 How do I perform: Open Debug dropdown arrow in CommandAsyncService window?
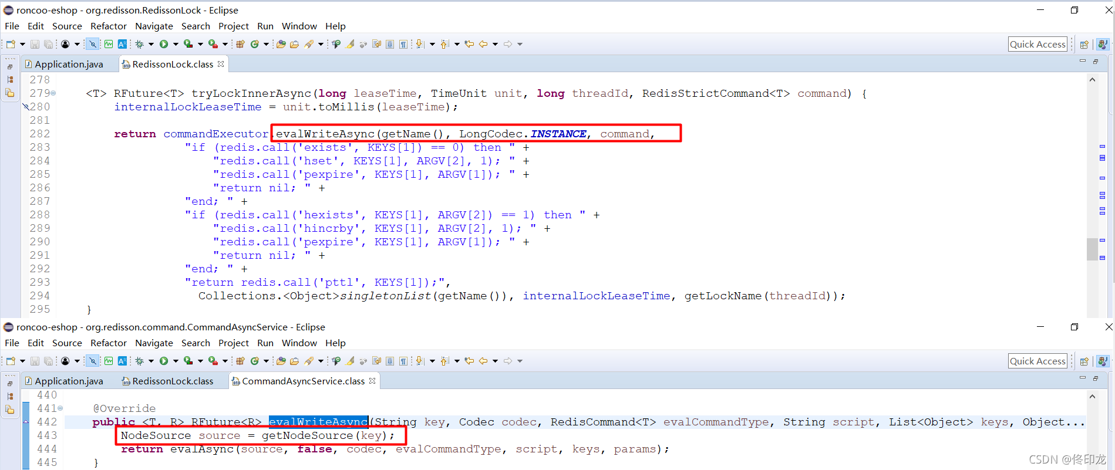151,361
